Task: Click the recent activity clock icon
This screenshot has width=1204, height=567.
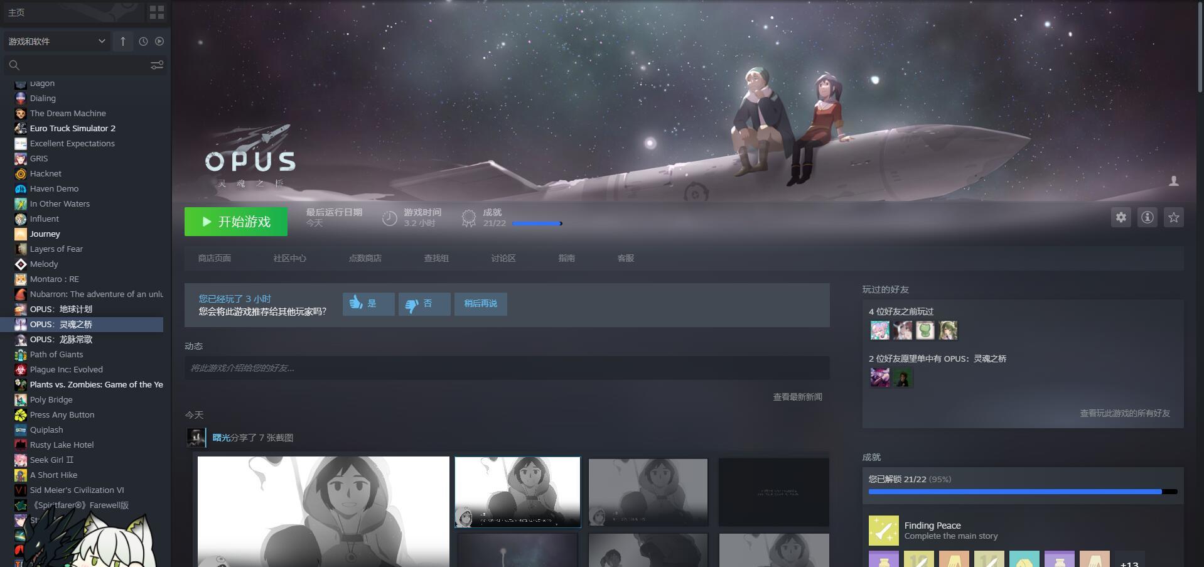Action: tap(143, 41)
